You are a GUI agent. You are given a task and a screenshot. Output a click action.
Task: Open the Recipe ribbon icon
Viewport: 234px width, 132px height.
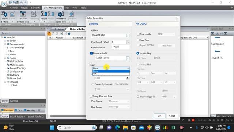44,17
